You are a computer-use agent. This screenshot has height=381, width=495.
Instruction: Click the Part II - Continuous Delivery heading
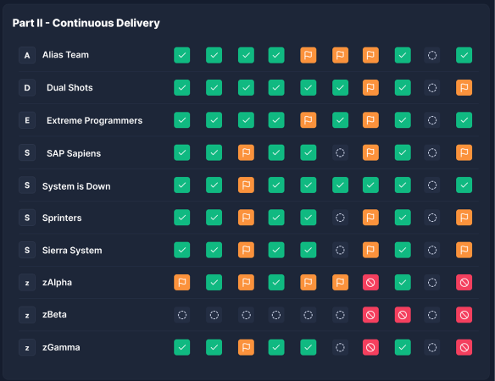(86, 23)
